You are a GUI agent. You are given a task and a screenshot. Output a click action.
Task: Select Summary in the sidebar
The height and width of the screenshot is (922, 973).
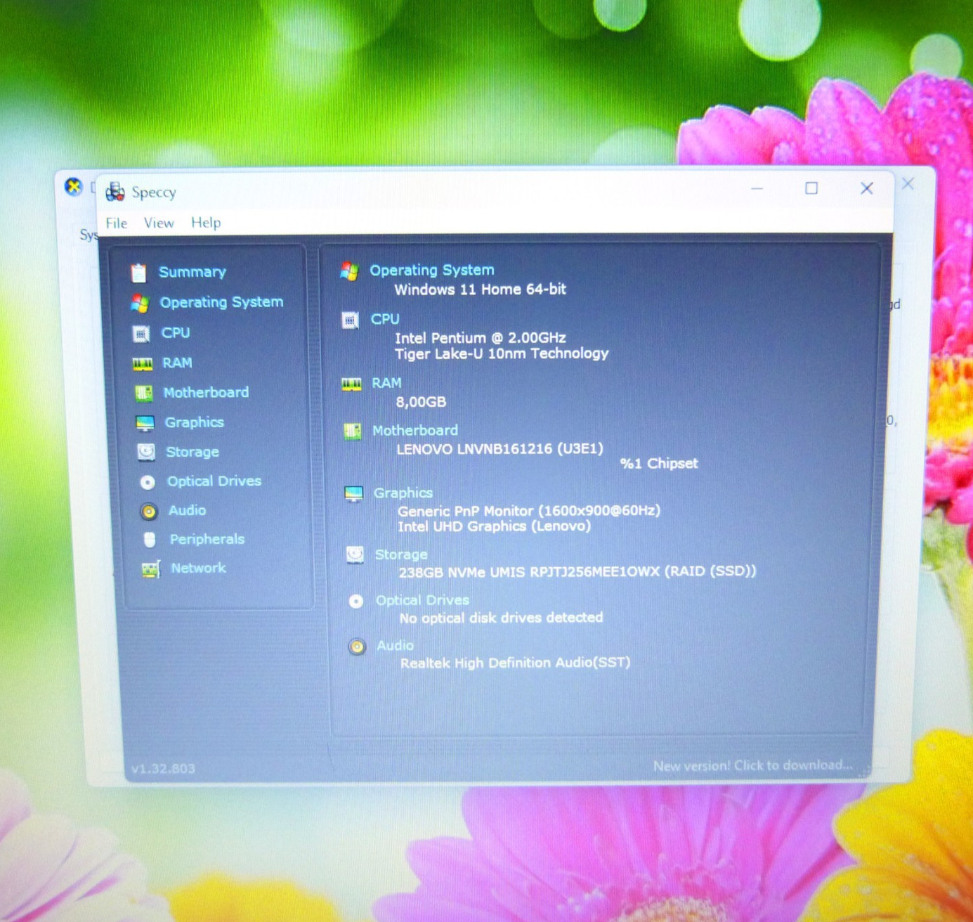(192, 272)
